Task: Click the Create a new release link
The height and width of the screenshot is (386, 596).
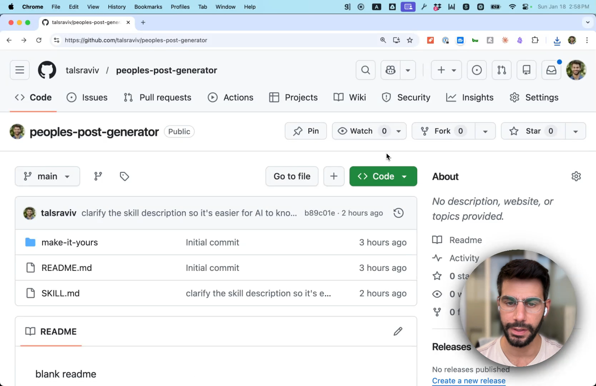Action: pyautogui.click(x=468, y=381)
